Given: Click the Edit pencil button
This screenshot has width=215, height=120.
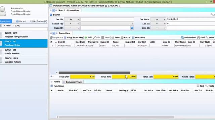Looking at the screenshot, I should (x=97, y=37).
